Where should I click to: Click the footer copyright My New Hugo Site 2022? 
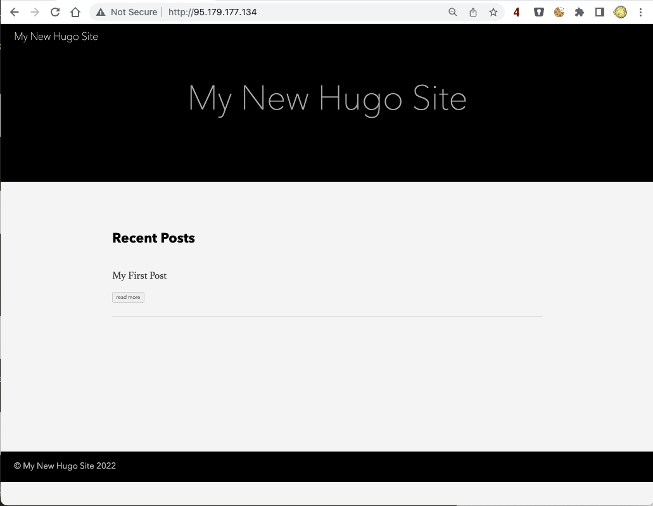tap(65, 466)
